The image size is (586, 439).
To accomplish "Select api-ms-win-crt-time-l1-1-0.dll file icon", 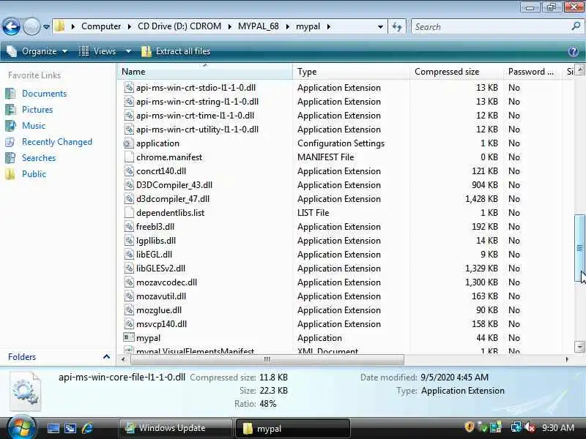I will 129,116.
